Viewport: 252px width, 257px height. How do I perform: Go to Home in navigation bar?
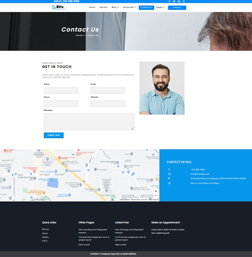[92, 7]
